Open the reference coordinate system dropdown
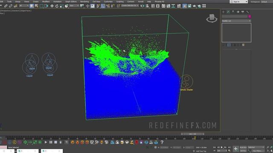 click(74, 6)
